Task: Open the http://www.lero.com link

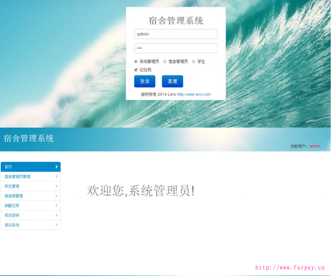Action: 194,94
